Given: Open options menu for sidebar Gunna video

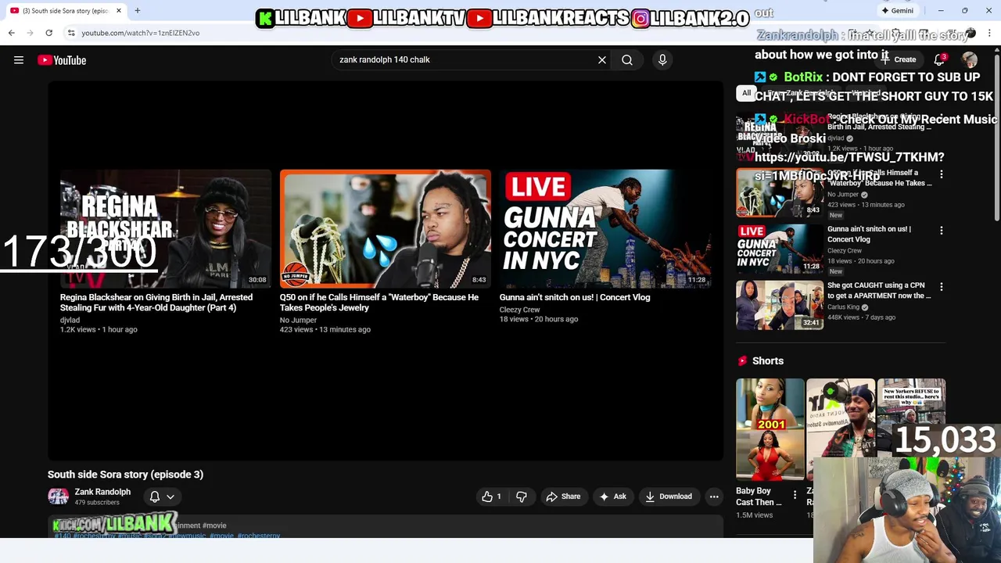Looking at the screenshot, I should (942, 231).
